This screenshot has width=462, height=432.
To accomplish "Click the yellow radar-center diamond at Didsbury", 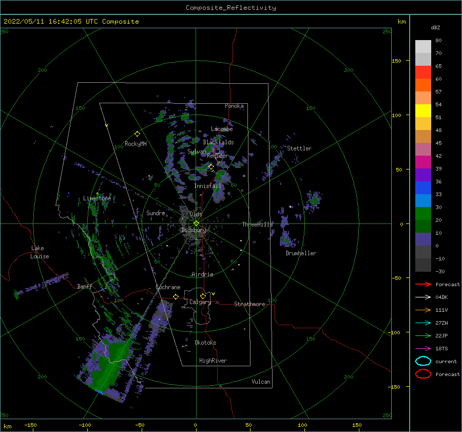I will 196,223.
